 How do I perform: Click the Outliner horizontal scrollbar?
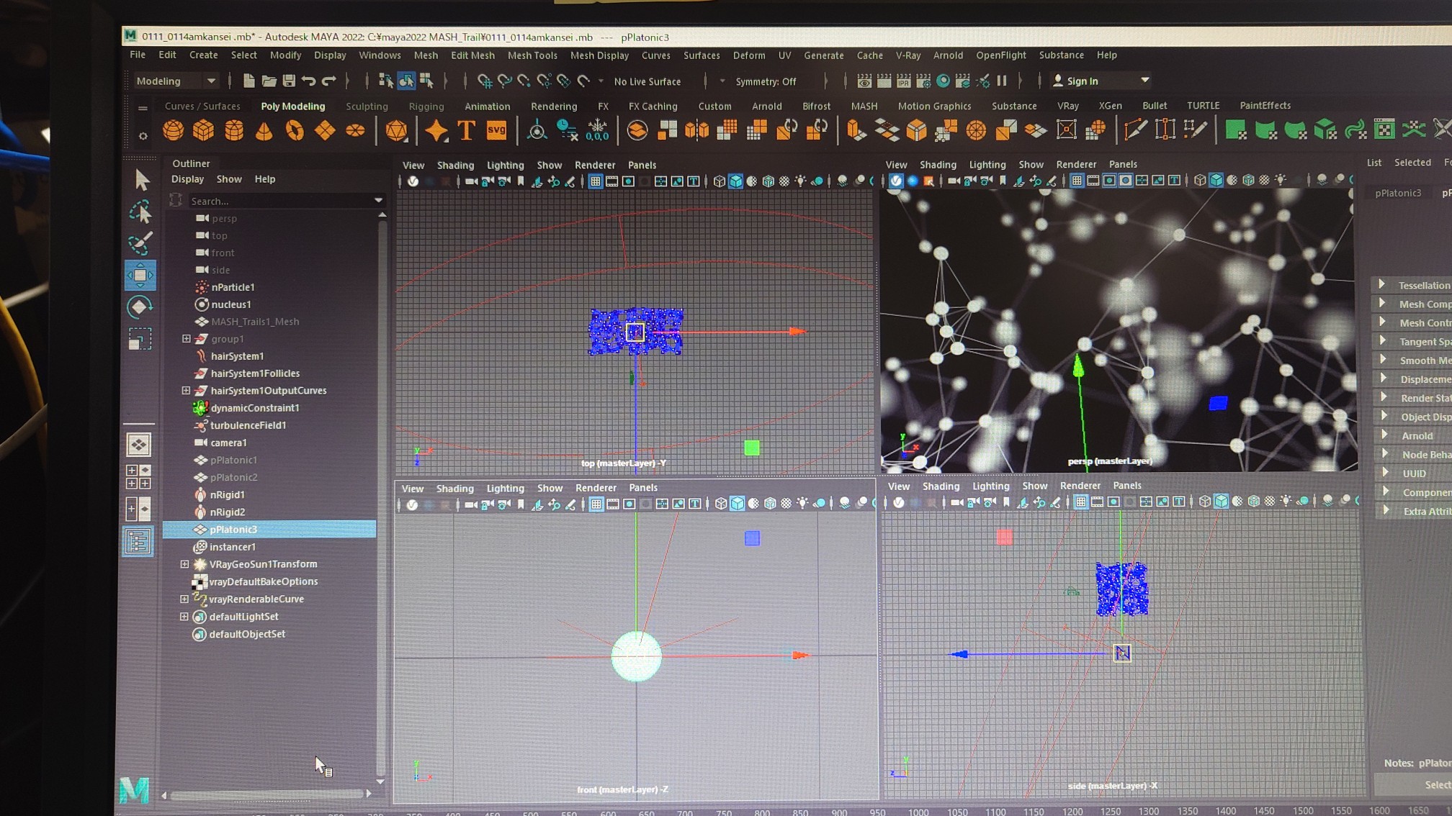tap(266, 794)
